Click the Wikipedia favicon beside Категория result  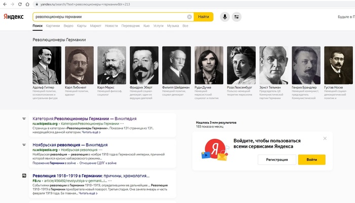24,118
